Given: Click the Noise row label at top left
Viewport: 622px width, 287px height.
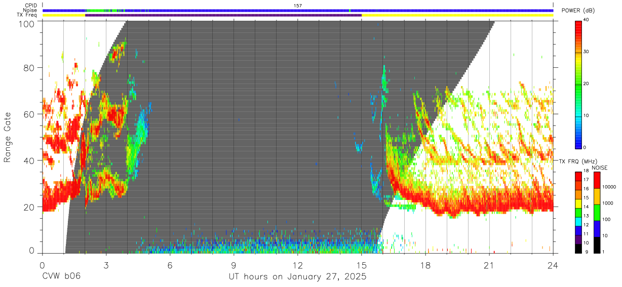Looking at the screenshot, I should click(x=30, y=10).
